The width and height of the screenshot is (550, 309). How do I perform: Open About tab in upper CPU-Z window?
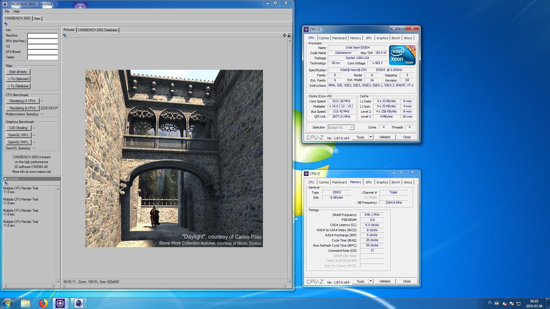pyautogui.click(x=408, y=38)
